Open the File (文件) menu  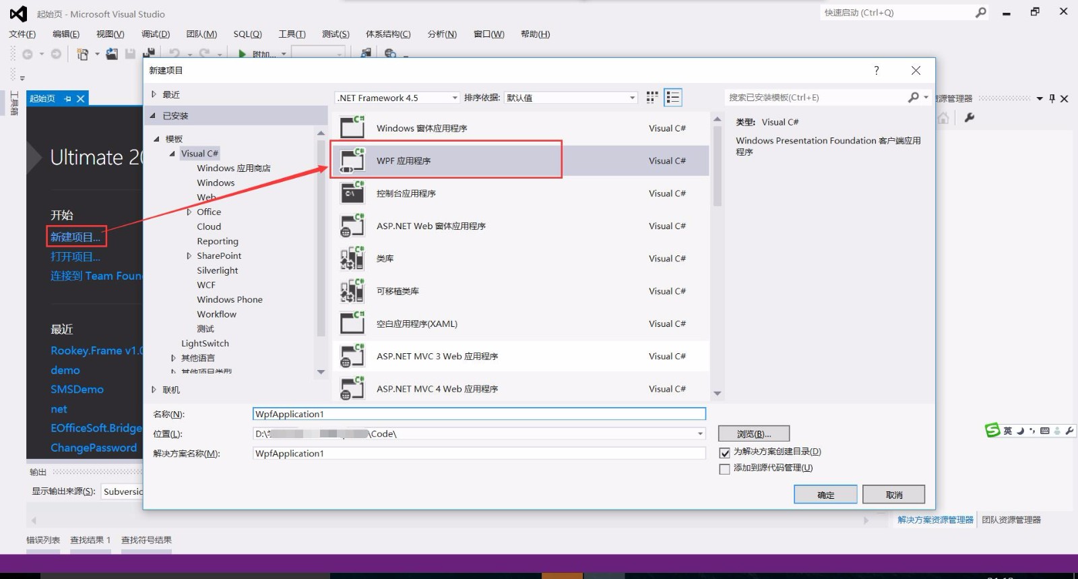click(22, 34)
